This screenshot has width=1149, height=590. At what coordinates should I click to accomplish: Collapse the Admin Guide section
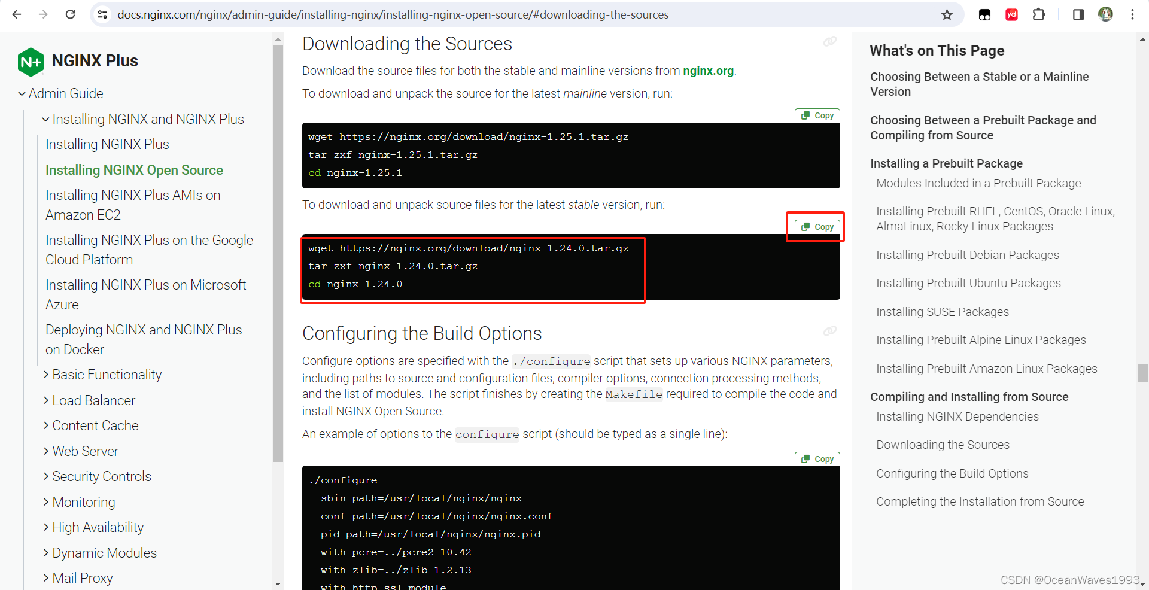(x=22, y=93)
